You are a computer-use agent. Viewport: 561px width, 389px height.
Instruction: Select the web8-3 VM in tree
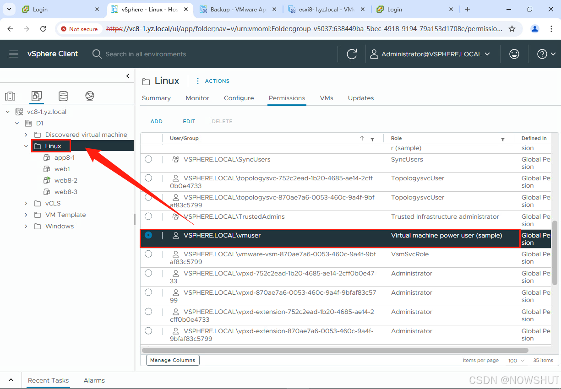tap(66, 192)
